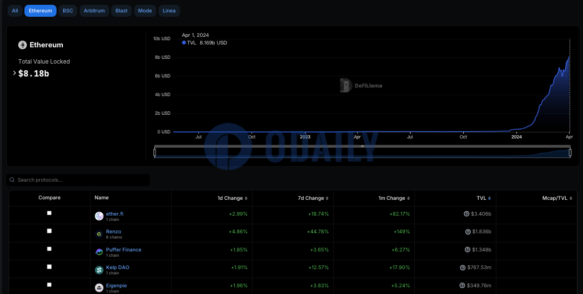This screenshot has width=583, height=294.
Task: Click Eigenpie TVL value $349.76m
Action: [x=480, y=285]
